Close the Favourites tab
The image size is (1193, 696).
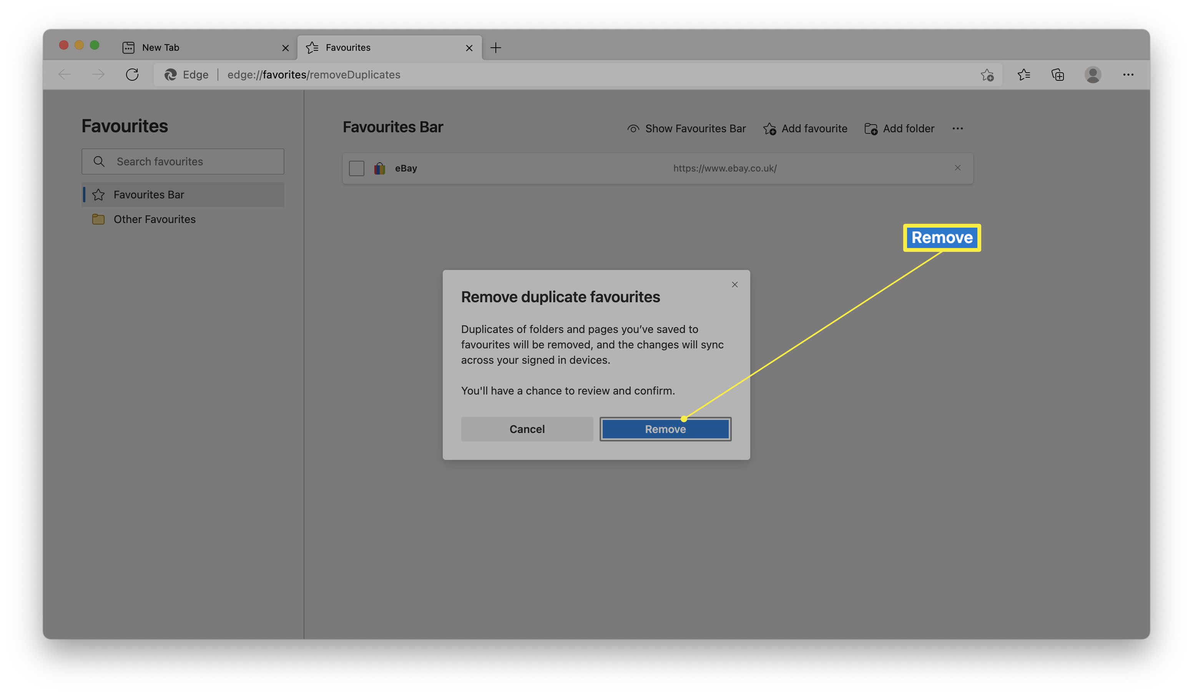coord(469,48)
